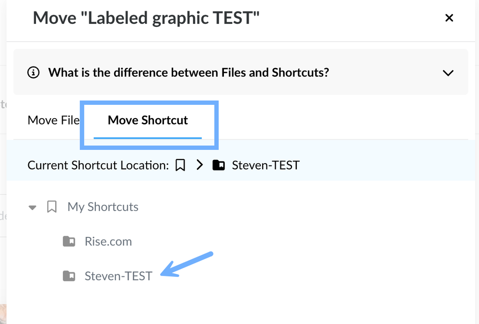Screen dimensions: 479x324
Task: Close the Move dialog with the X
Action: coord(449,18)
